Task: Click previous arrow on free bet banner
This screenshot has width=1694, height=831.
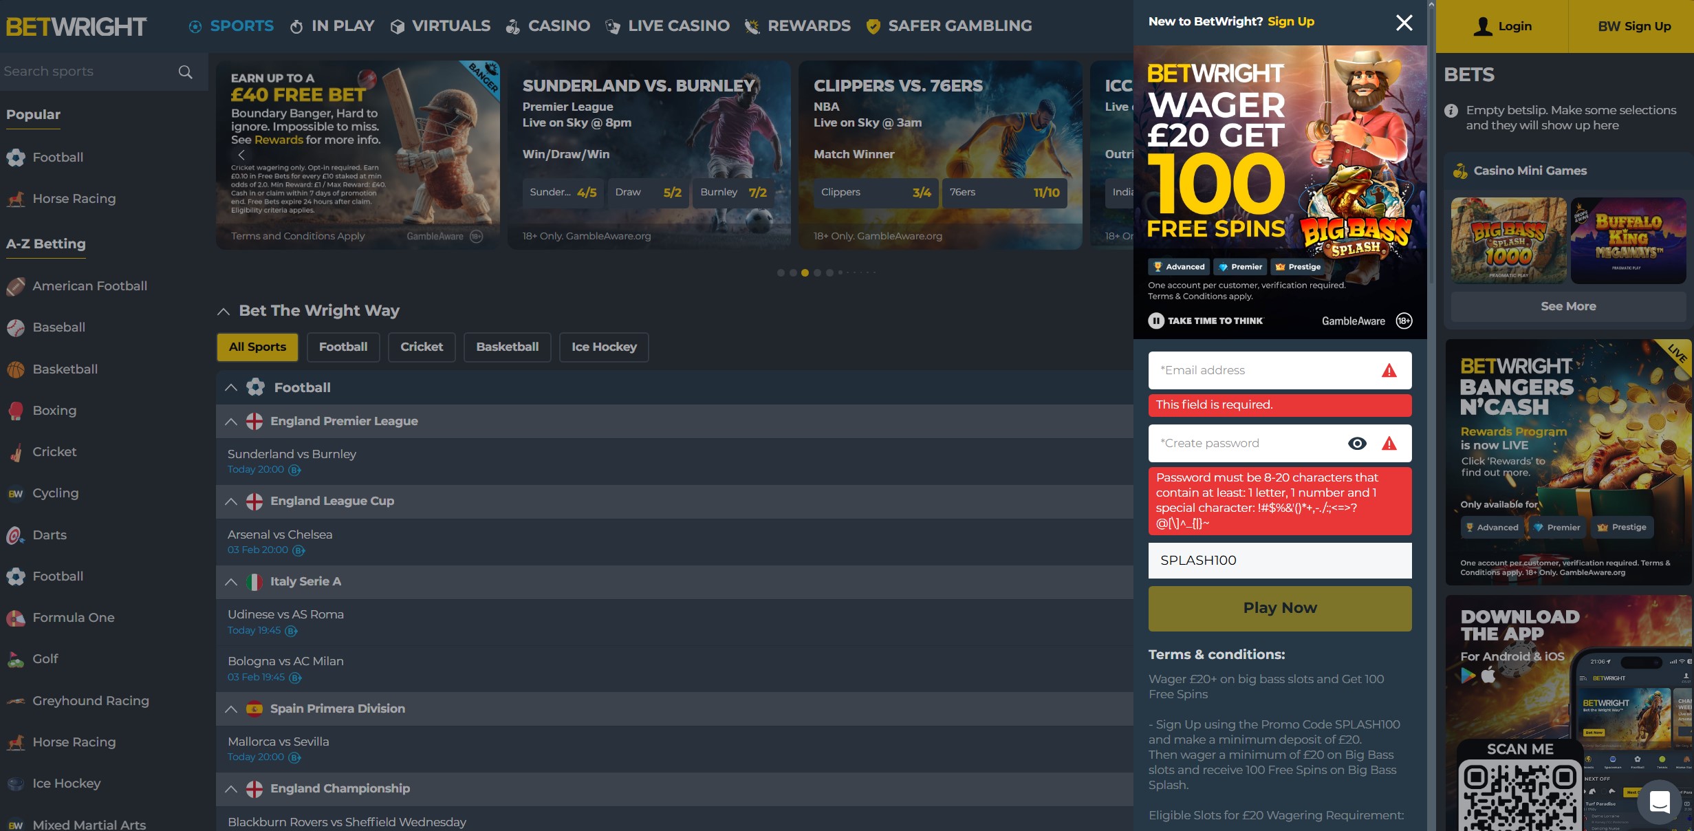Action: click(241, 155)
